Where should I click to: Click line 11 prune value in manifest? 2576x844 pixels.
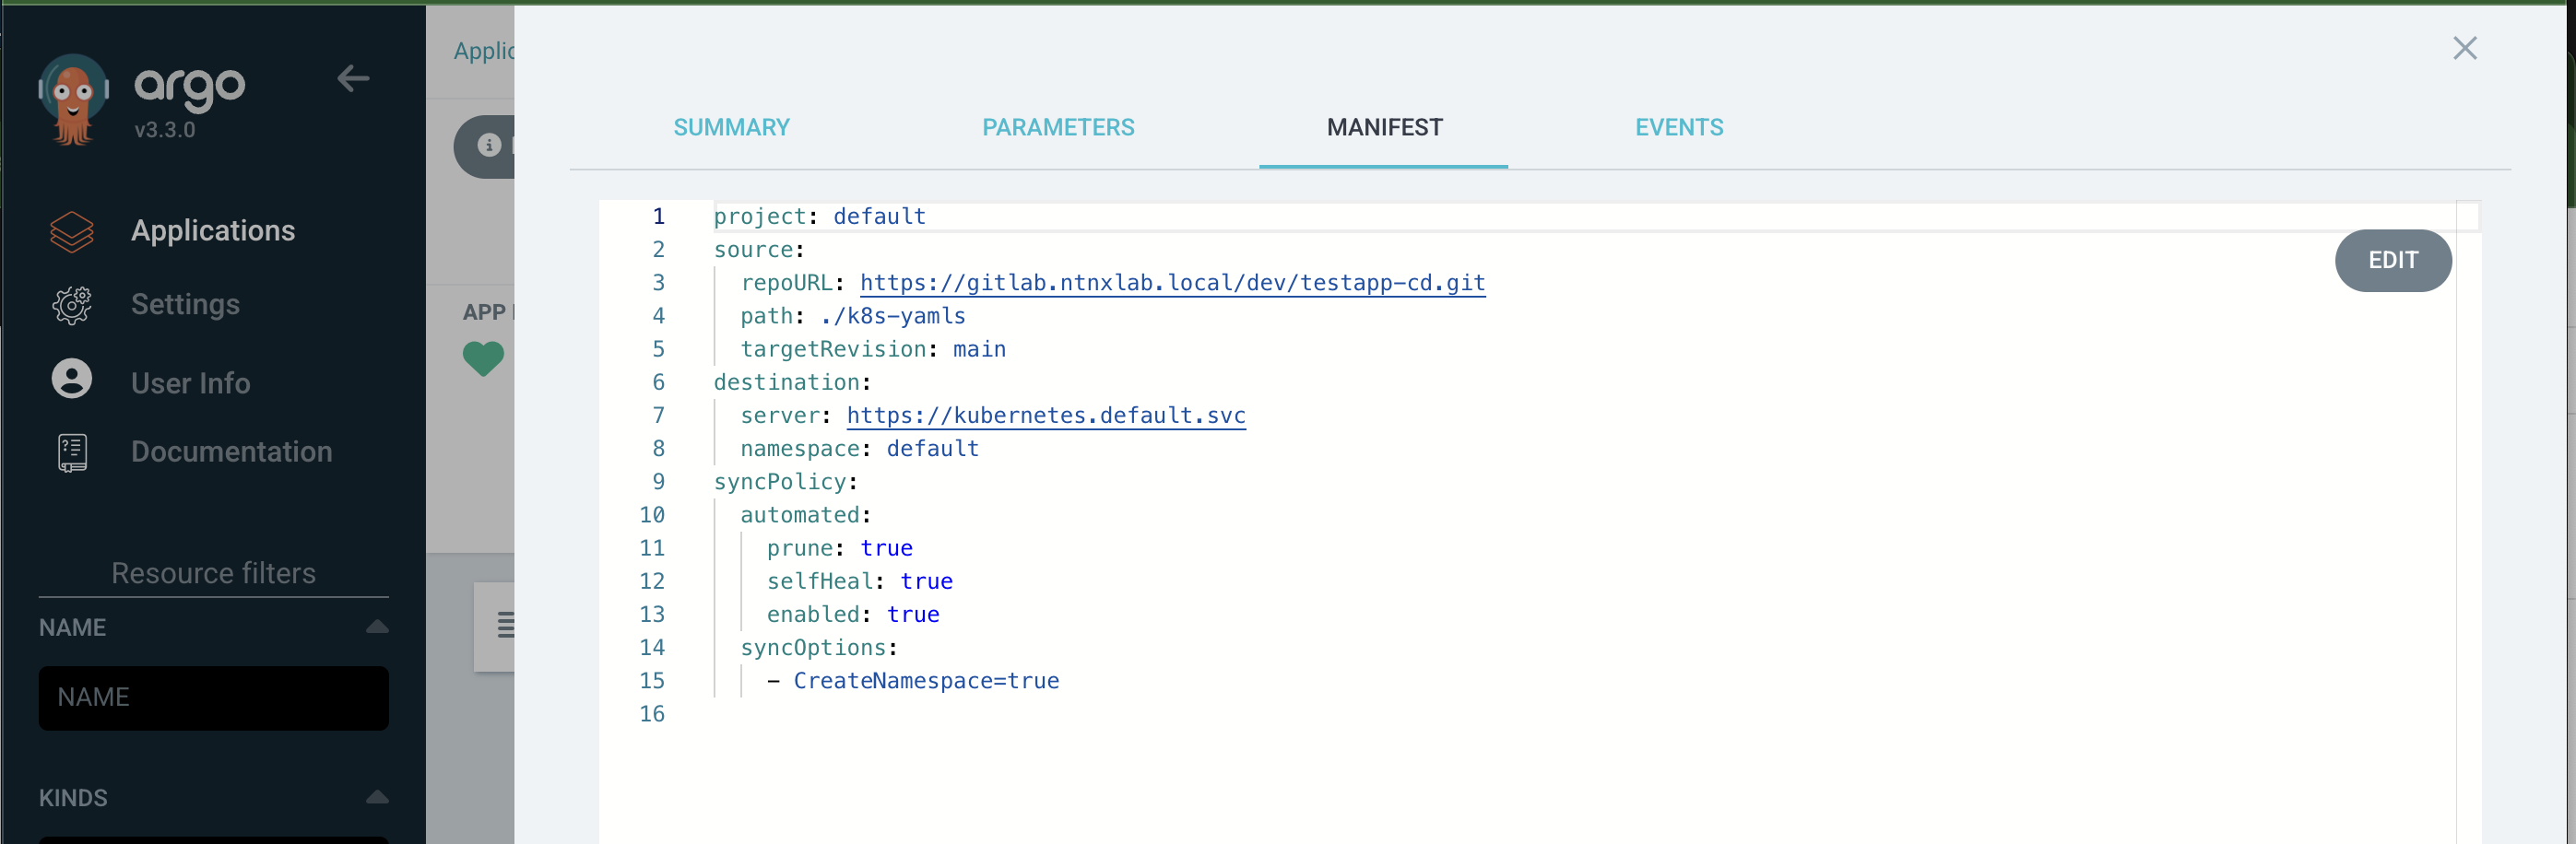886,548
